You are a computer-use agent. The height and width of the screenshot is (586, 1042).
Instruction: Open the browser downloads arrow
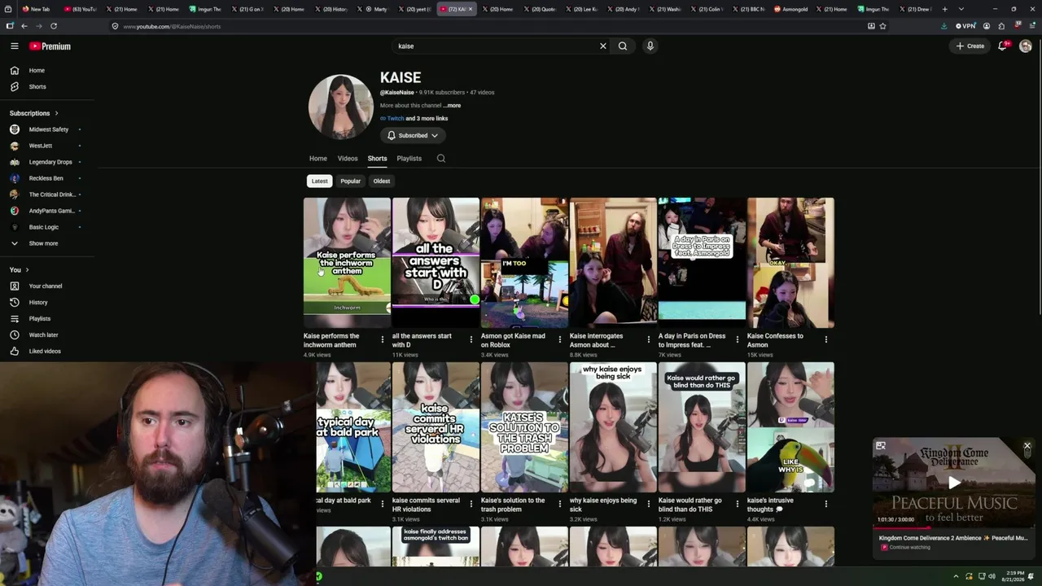coord(943,26)
